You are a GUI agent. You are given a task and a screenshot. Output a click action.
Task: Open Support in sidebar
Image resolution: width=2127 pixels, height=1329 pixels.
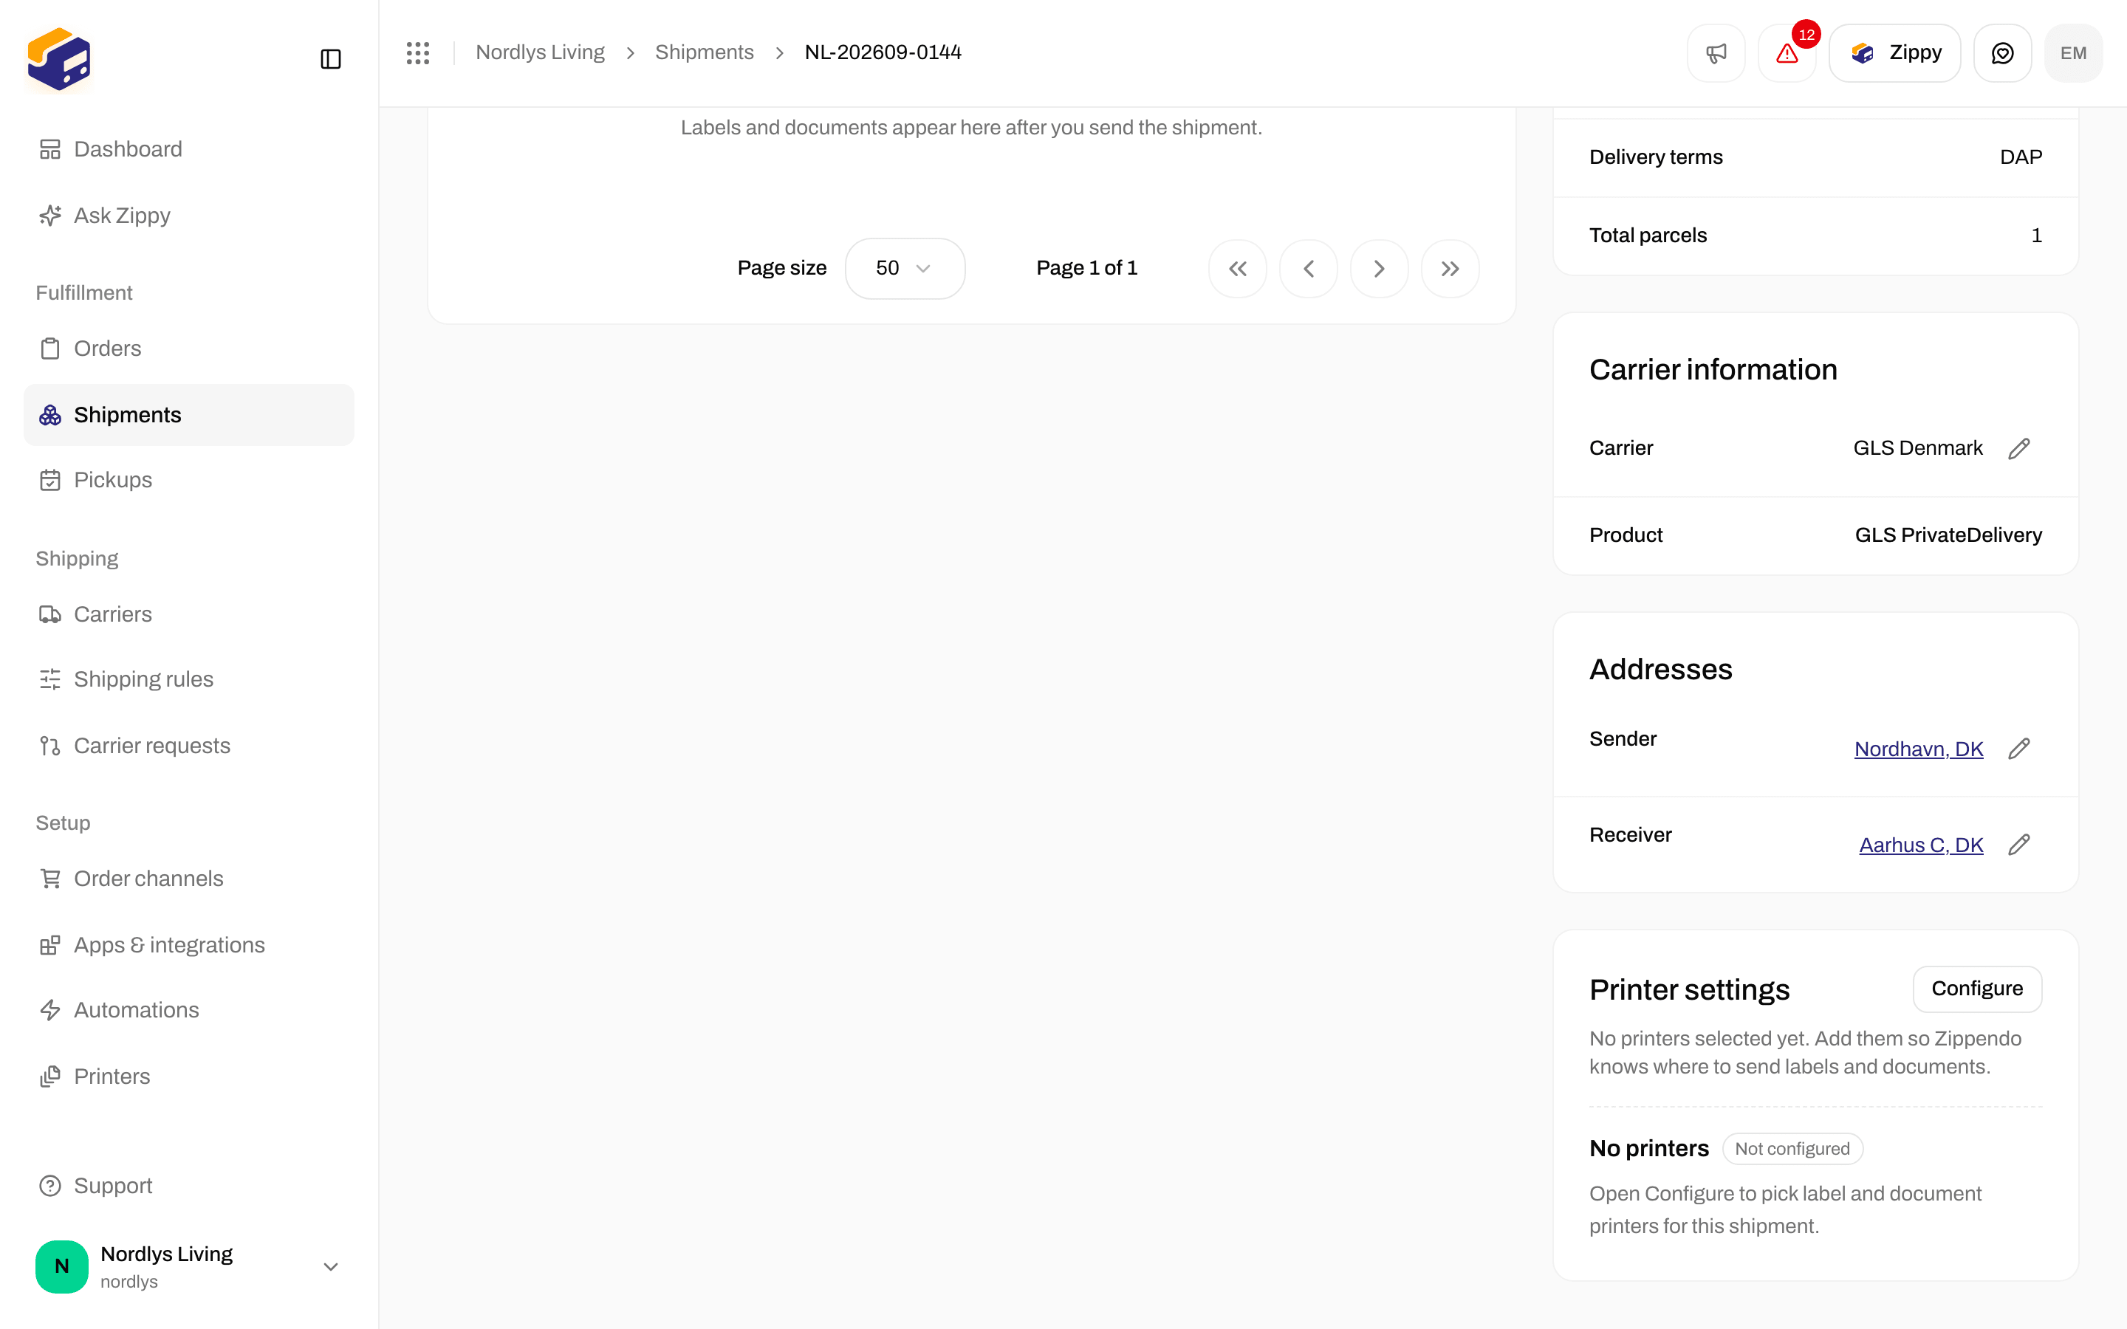(x=189, y=1186)
